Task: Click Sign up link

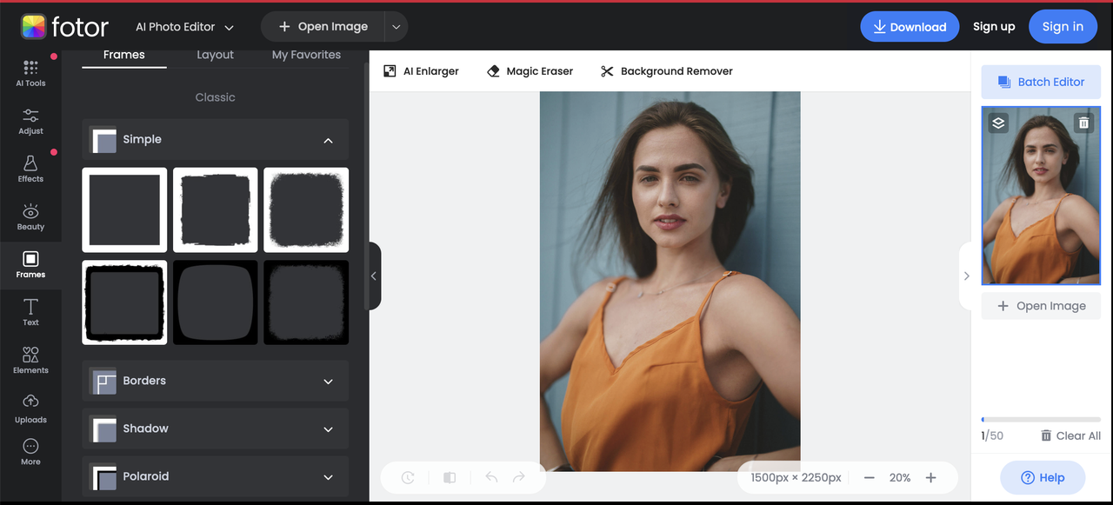Action: pos(994,27)
